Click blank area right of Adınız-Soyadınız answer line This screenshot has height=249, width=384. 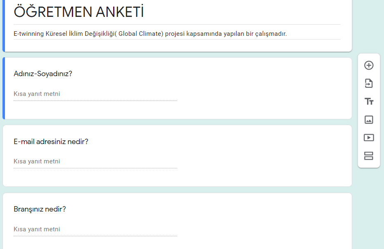[264, 94]
